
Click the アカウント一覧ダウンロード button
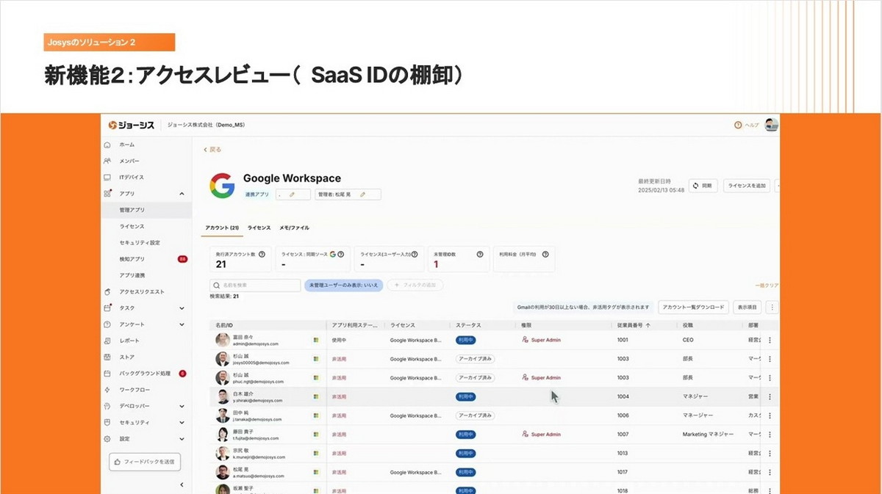tap(693, 308)
